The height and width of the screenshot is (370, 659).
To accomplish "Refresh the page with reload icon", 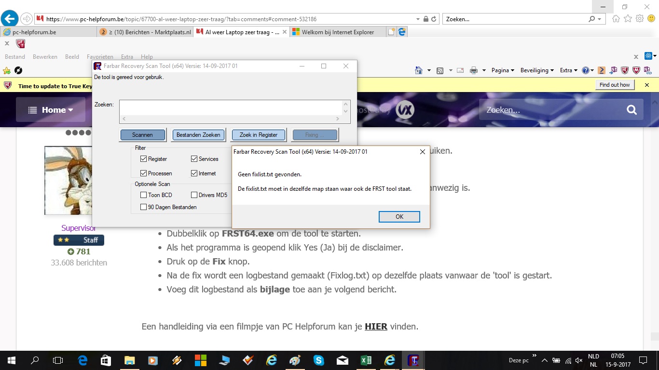I will [x=434, y=19].
